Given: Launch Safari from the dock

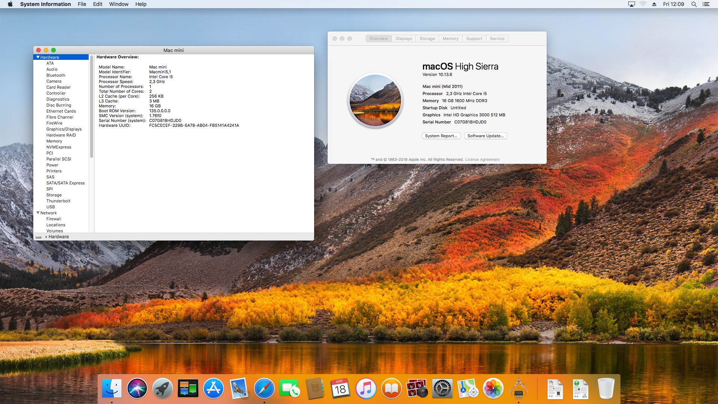Looking at the screenshot, I should [x=264, y=388].
